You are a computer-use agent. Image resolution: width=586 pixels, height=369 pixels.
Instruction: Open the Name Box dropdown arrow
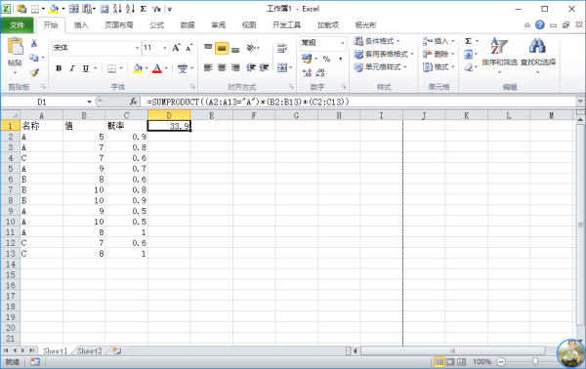click(89, 102)
